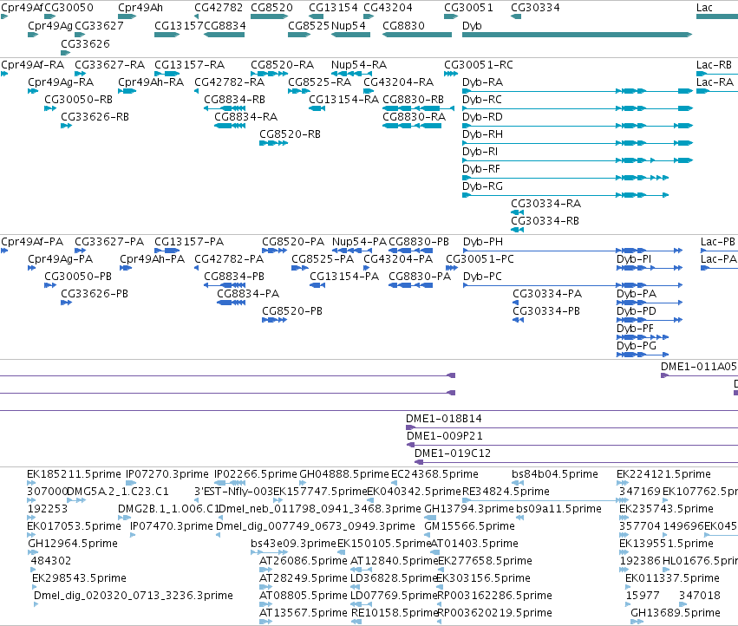Select the Dyb-RA transcript
This screenshot has width=738, height=626.
coord(577,91)
